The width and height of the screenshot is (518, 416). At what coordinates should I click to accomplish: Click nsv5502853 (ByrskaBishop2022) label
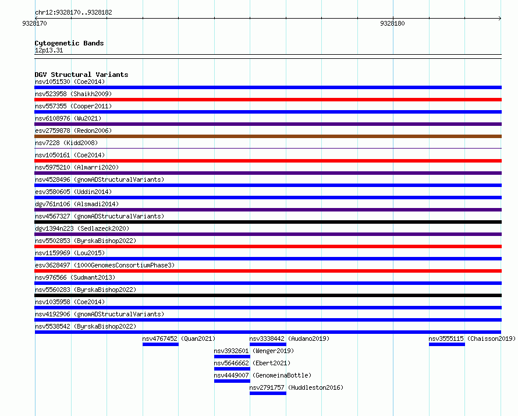86,241
